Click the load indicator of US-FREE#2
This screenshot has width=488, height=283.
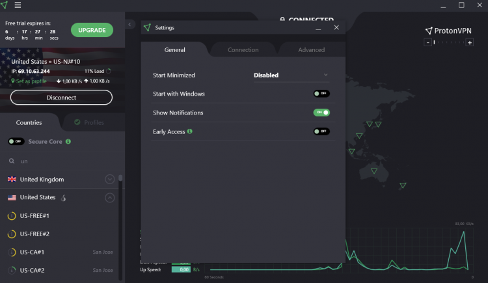12,234
